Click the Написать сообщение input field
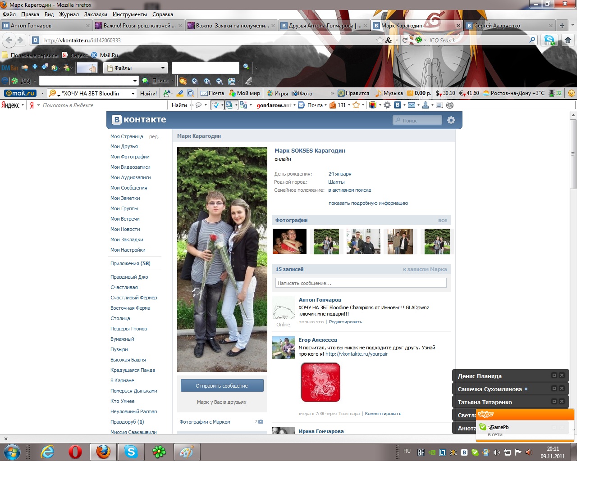The width and height of the screenshot is (604, 479). coord(361,283)
